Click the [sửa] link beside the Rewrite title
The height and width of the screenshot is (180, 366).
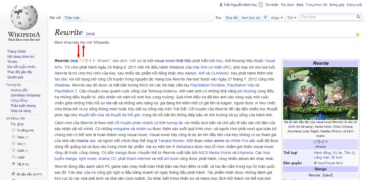click(90, 34)
